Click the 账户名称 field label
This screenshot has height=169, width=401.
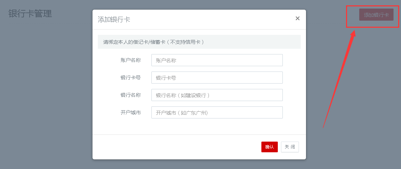coord(131,60)
